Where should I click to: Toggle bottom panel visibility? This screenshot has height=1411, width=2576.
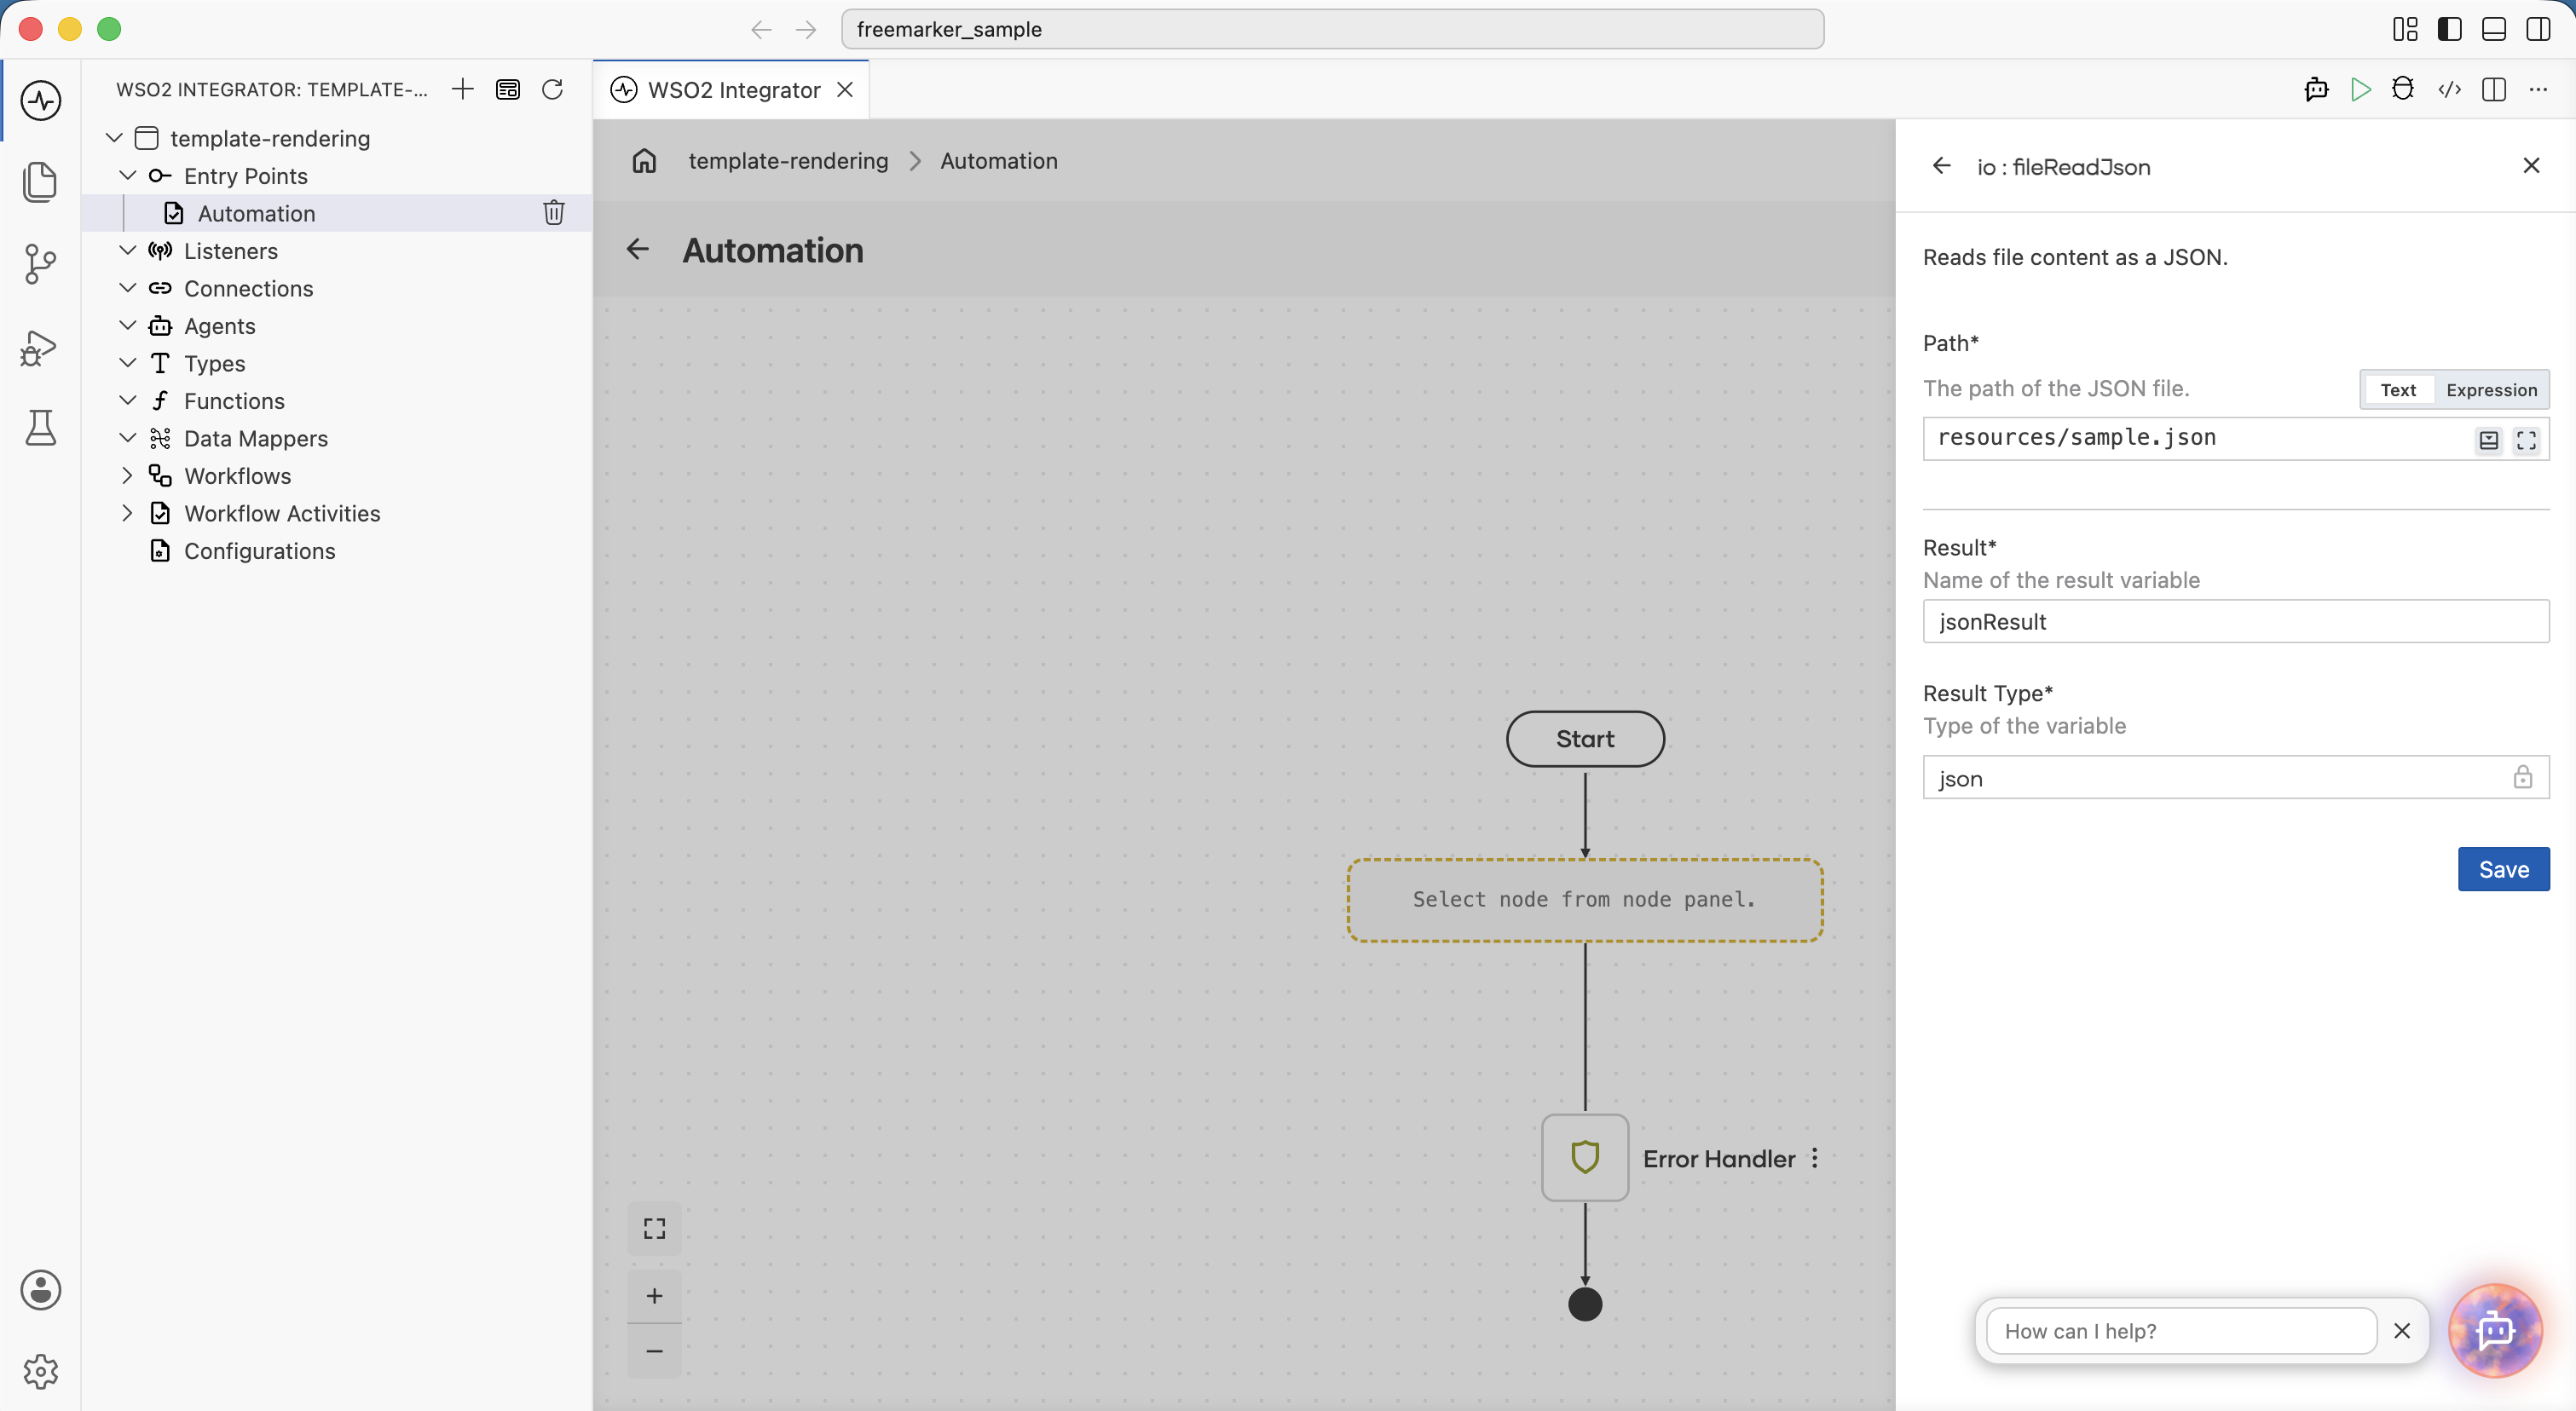(2493, 29)
